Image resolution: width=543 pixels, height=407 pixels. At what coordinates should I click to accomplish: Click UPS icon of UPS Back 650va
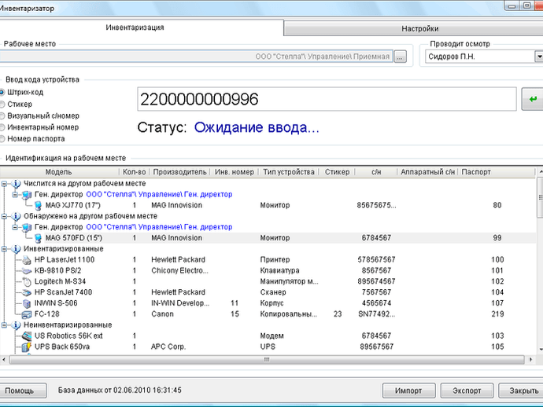coord(27,346)
